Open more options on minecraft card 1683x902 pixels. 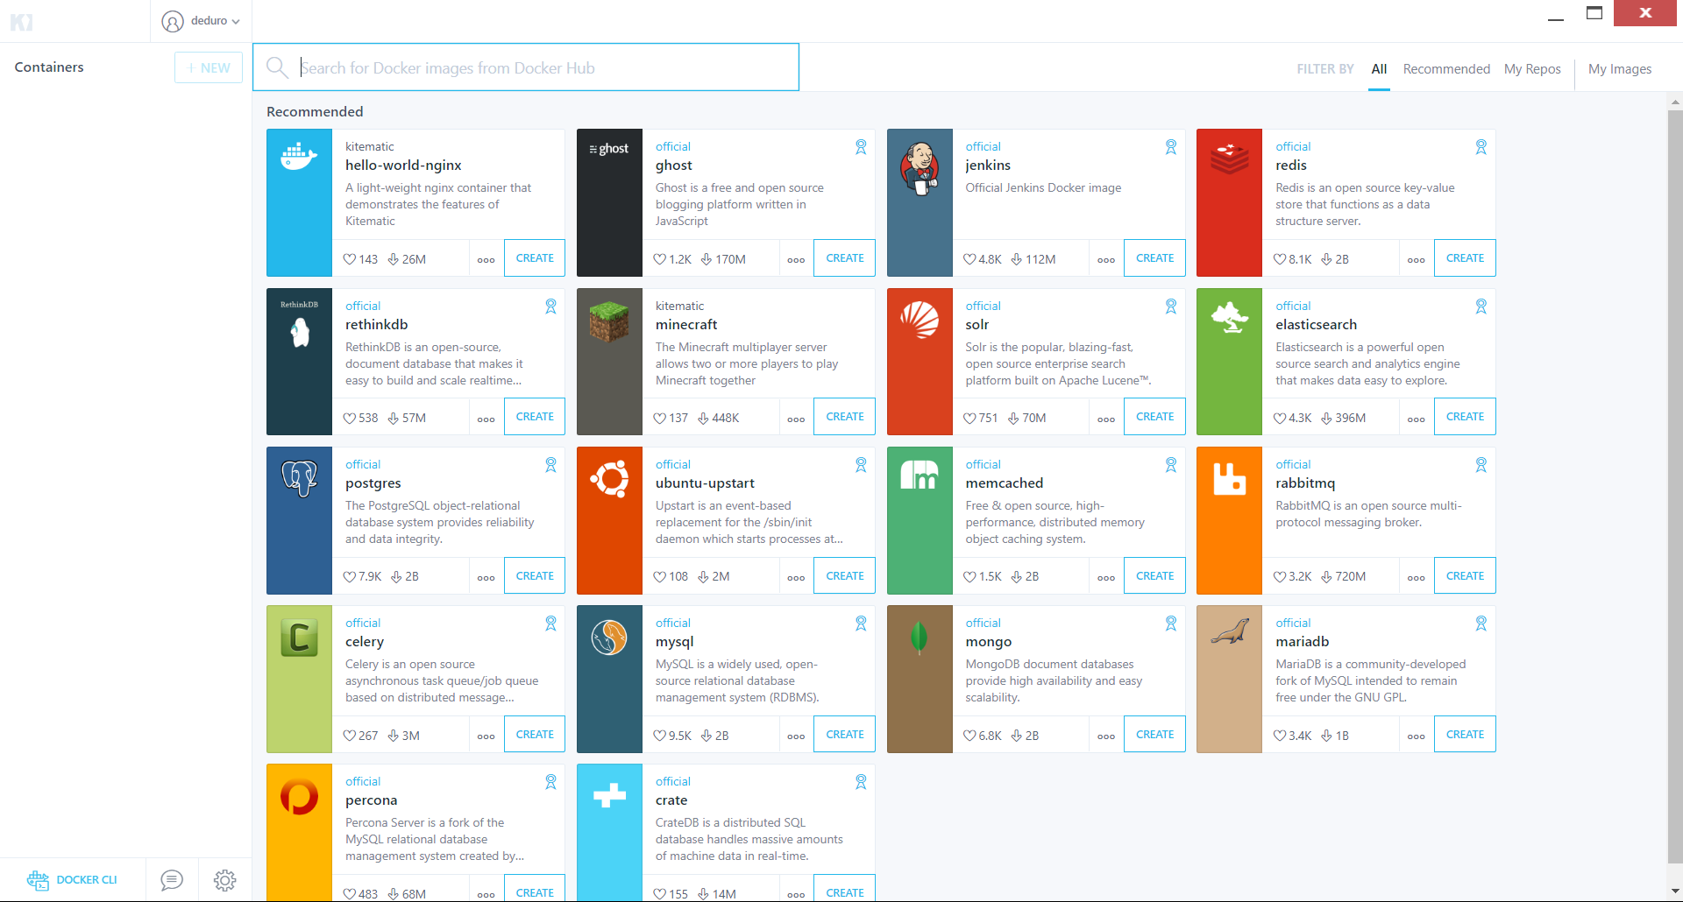click(x=796, y=419)
